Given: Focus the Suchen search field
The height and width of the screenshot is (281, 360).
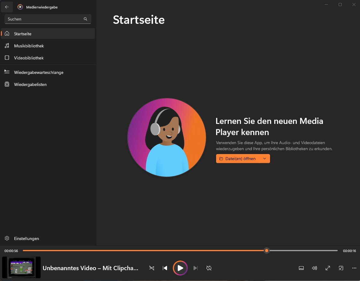Looking at the screenshot, I should tap(48, 19).
